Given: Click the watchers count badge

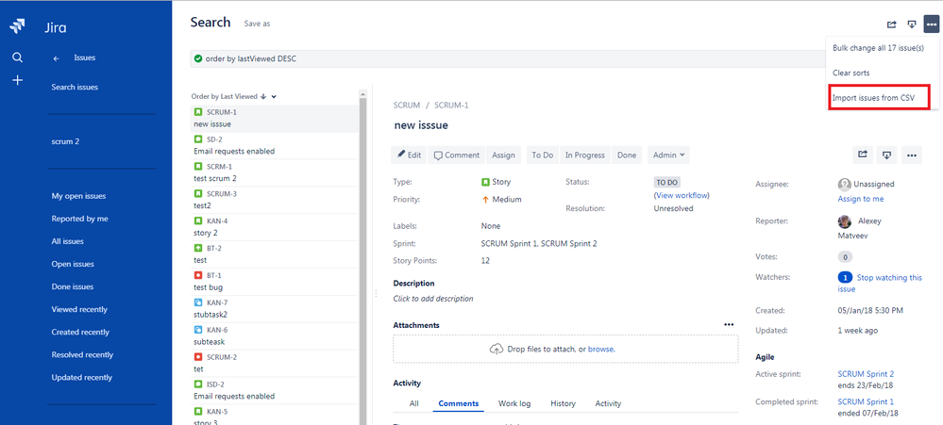Looking at the screenshot, I should click(845, 277).
